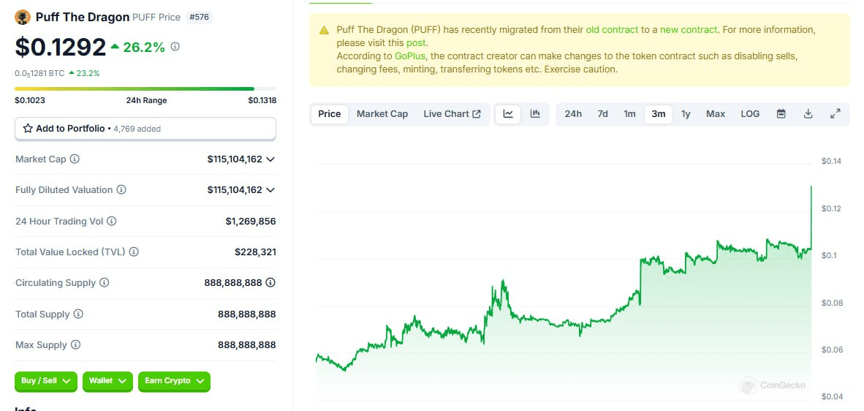The height and width of the screenshot is (411, 864).
Task: Switch to candlestick chart icon
Action: 535,114
